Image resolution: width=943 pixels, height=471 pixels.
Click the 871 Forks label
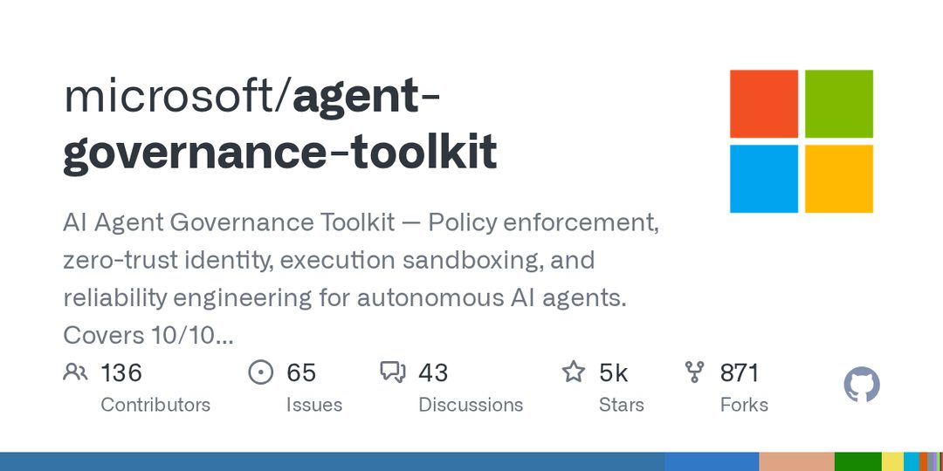pyautogui.click(x=744, y=405)
